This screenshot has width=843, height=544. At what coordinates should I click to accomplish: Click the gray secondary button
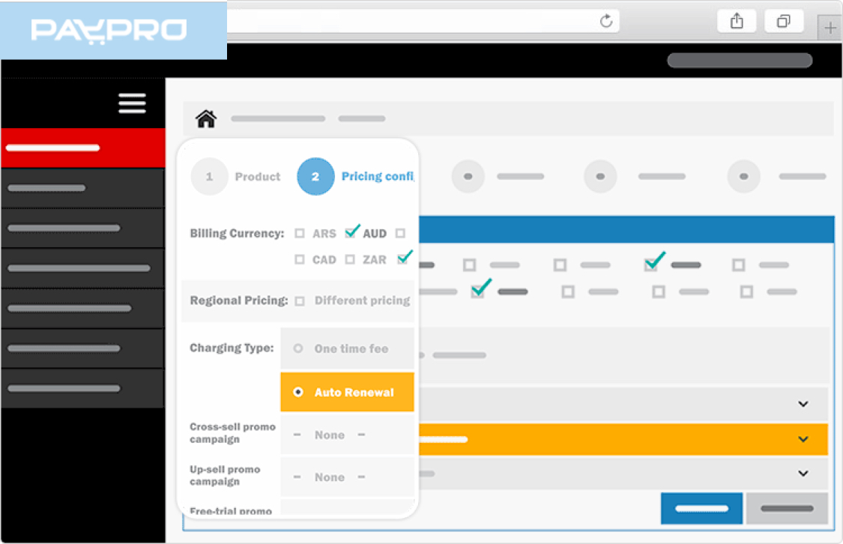787,508
